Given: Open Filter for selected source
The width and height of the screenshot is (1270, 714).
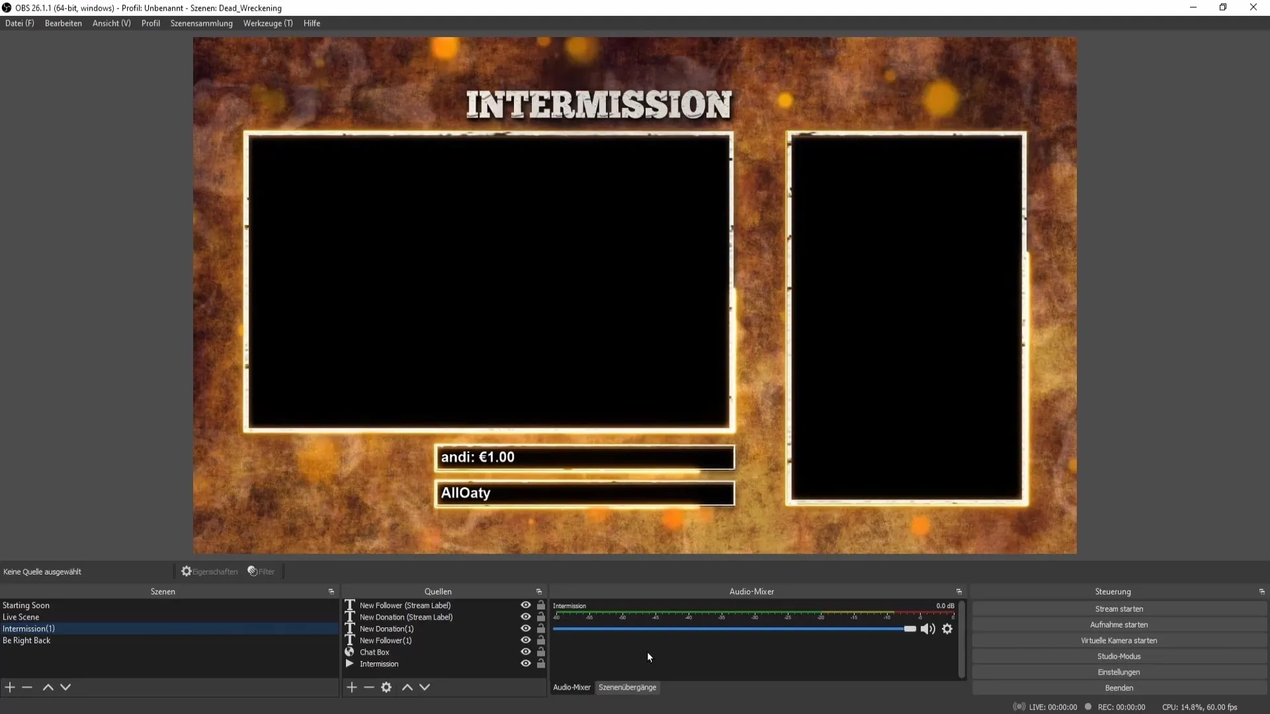Looking at the screenshot, I should (261, 572).
